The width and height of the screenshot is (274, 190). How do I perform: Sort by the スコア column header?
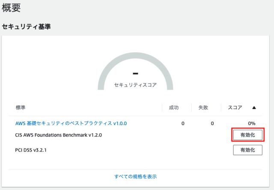[x=235, y=108]
